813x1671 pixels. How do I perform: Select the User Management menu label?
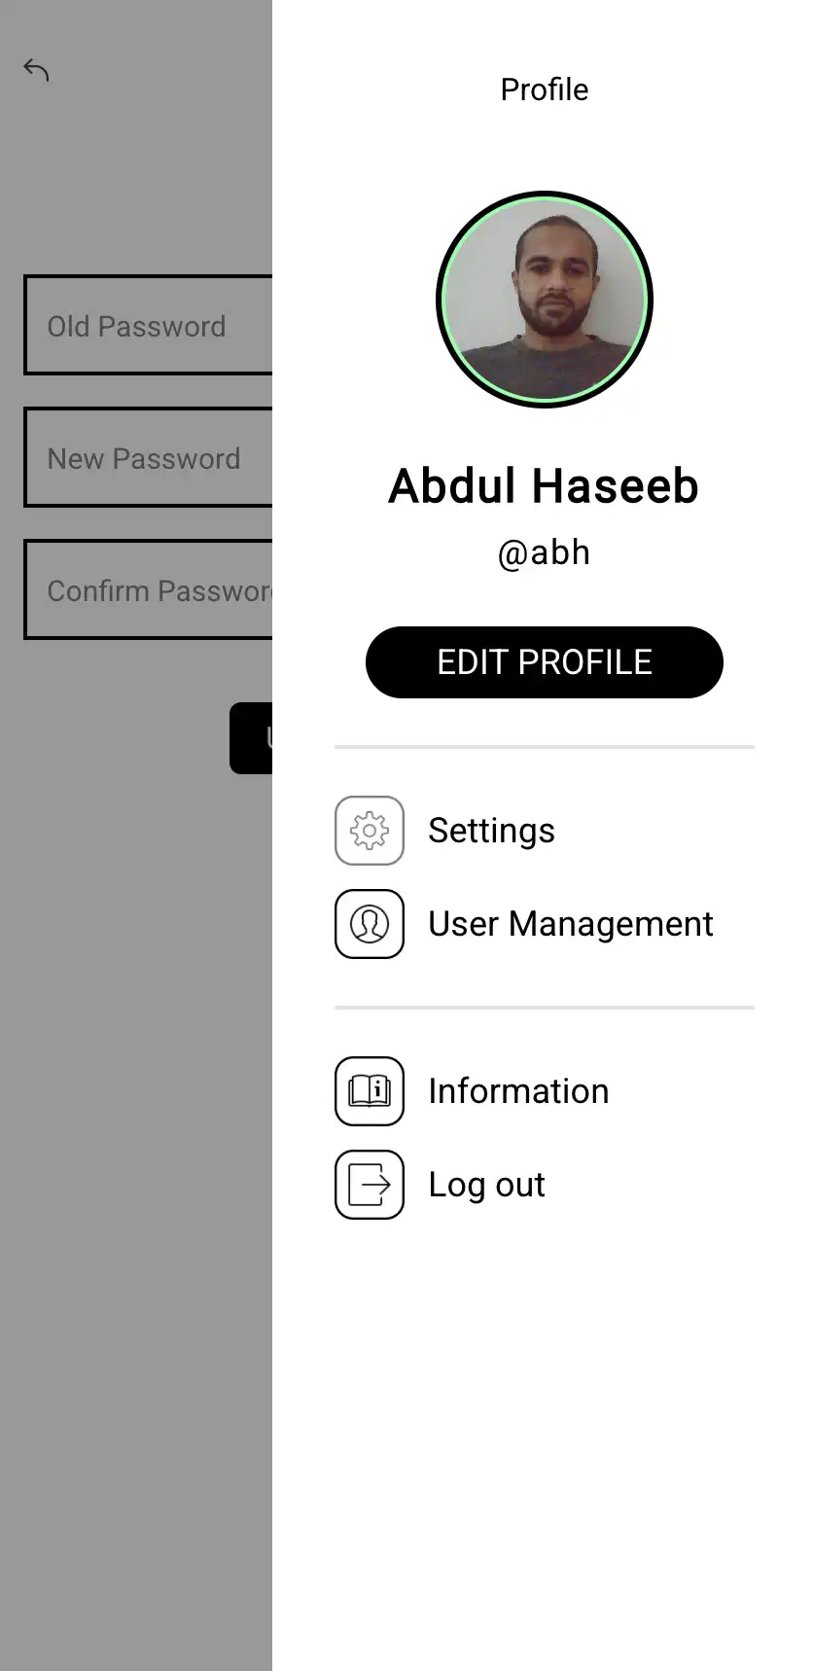tap(571, 924)
